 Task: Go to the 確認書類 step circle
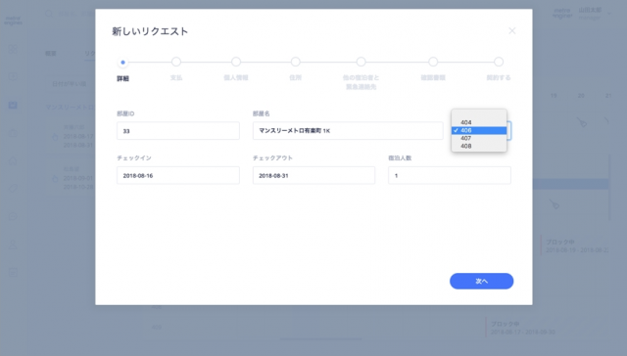(433, 62)
